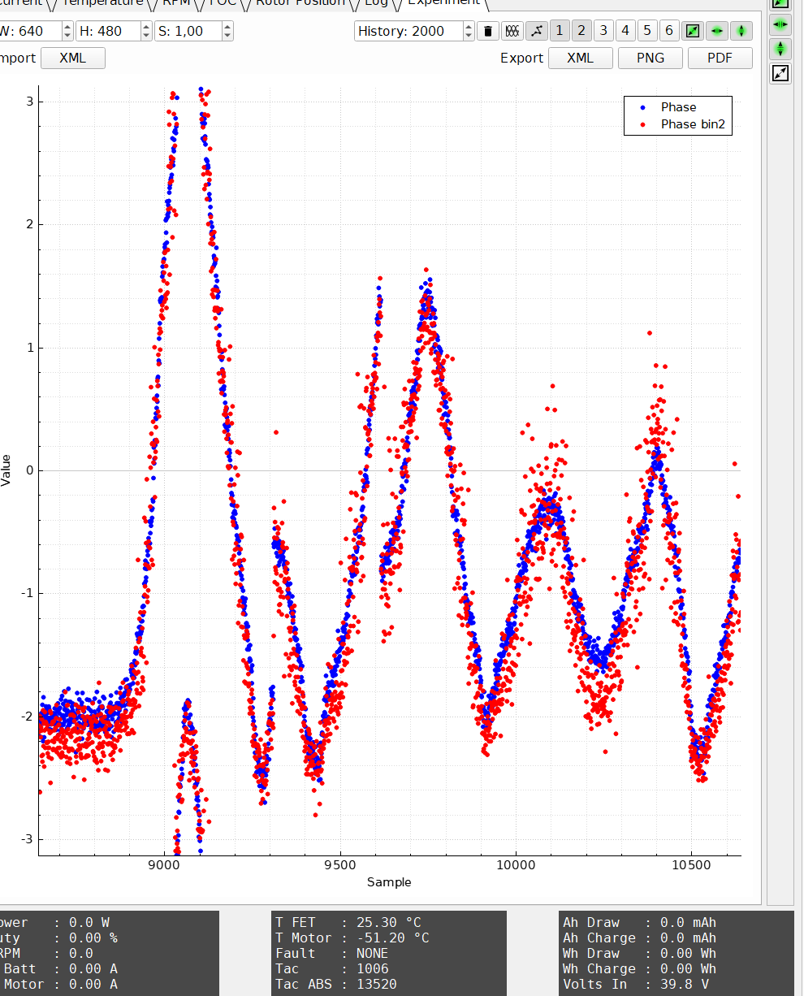Toggle the line plot display icon
The image size is (804, 996).
click(512, 31)
